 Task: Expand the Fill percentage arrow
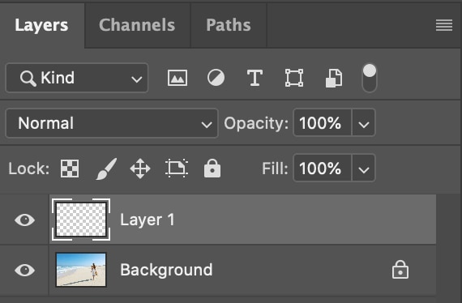pyautogui.click(x=364, y=168)
